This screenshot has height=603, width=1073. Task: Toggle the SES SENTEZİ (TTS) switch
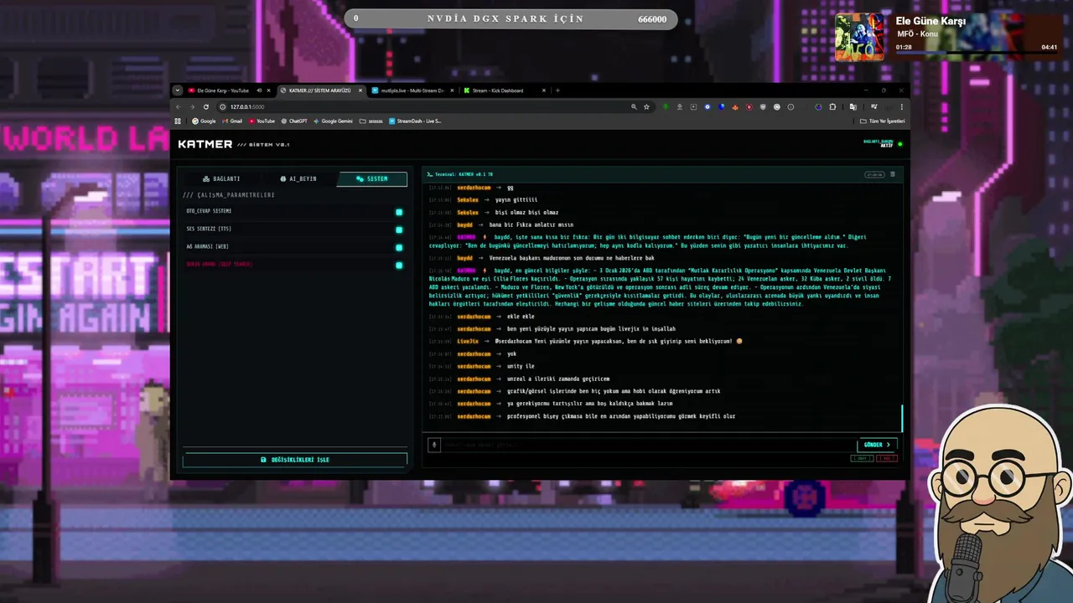(x=399, y=229)
